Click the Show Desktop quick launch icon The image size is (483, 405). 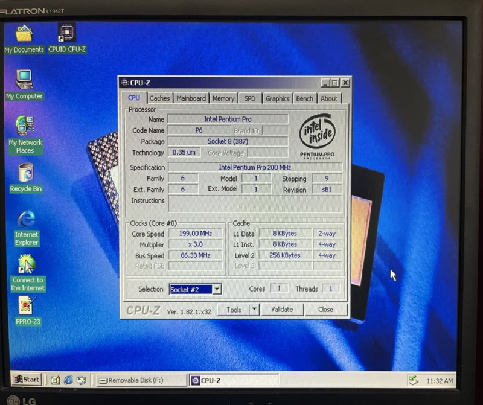click(55, 380)
